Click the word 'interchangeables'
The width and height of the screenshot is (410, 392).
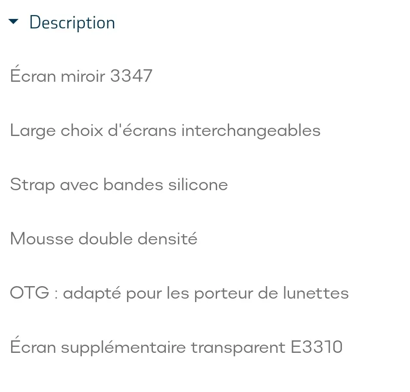pos(251,130)
